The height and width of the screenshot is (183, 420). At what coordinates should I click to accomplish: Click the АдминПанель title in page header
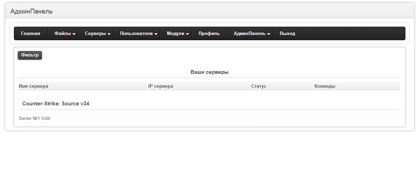tap(32, 11)
